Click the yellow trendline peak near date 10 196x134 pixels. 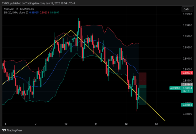71,30
